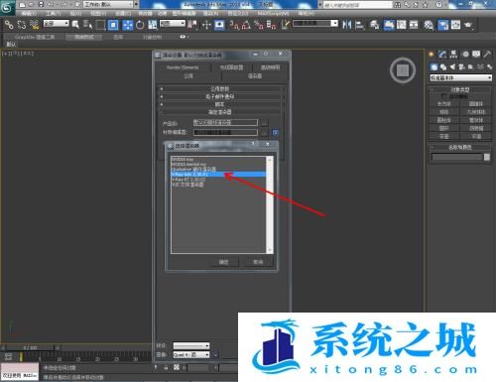Click the ViewCube in the viewport
The height and width of the screenshot is (382, 496).
click(x=403, y=70)
